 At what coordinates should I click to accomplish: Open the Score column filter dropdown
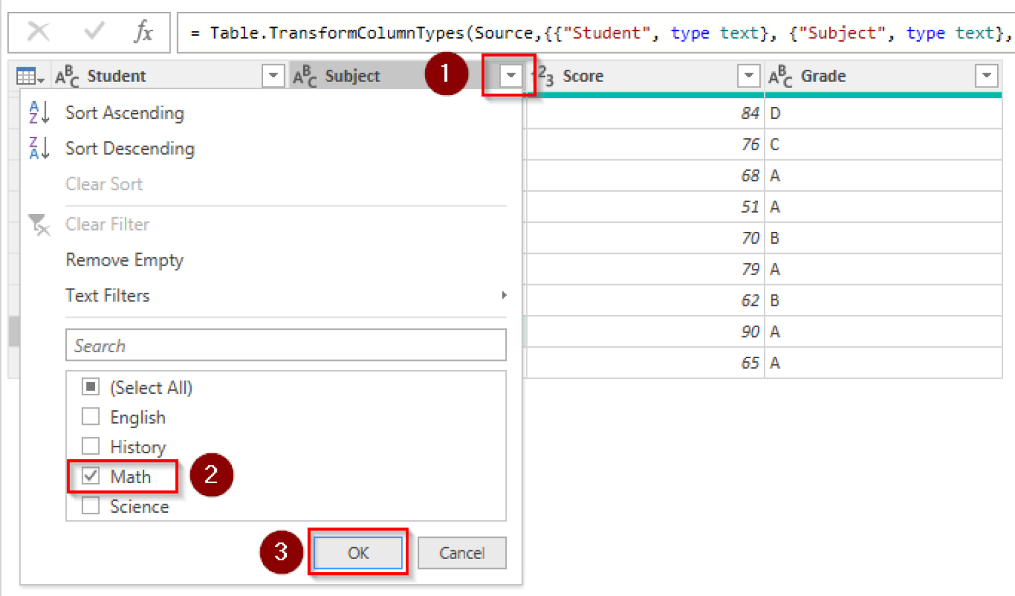(748, 75)
